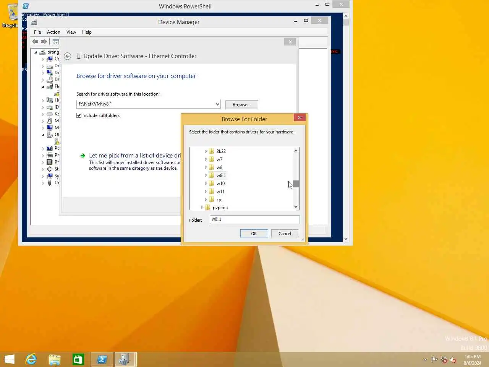Image resolution: width=489 pixels, height=367 pixels.
Task: Expand the xp folder node
Action: click(206, 200)
